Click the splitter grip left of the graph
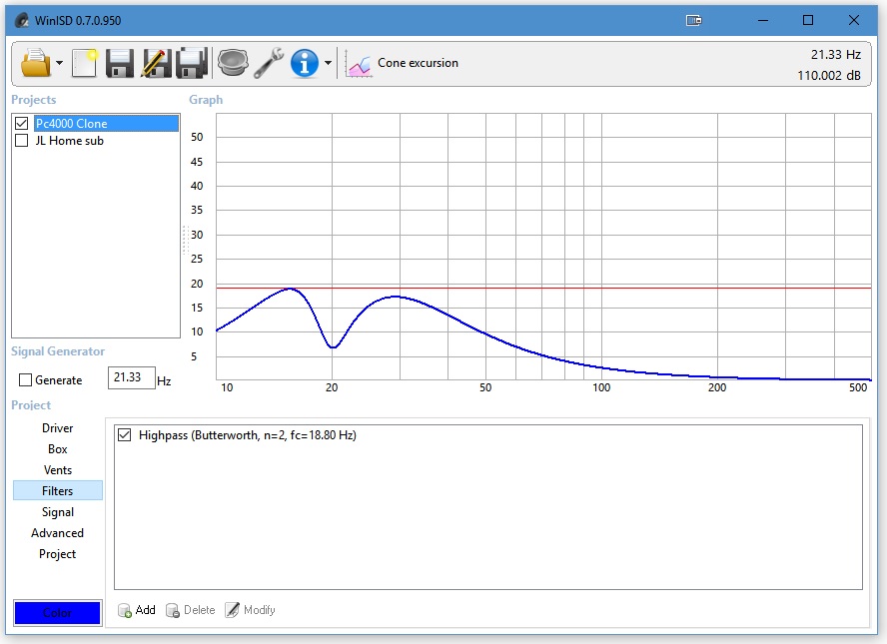The image size is (887, 644). pos(185,241)
